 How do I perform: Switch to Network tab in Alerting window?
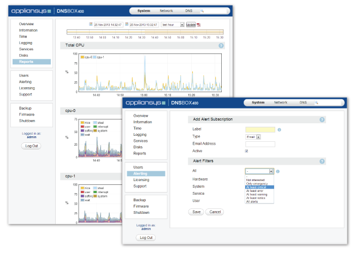(281, 103)
